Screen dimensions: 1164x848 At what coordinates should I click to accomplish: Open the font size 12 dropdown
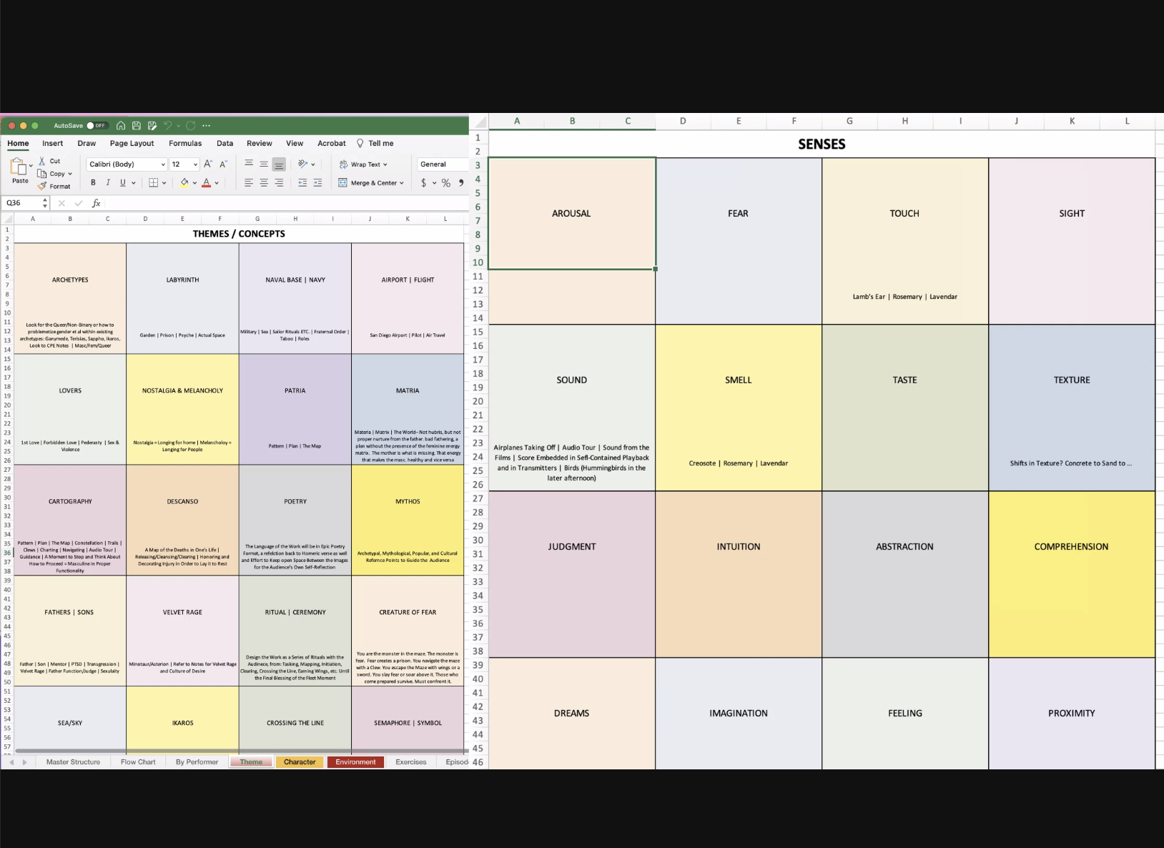(x=184, y=164)
